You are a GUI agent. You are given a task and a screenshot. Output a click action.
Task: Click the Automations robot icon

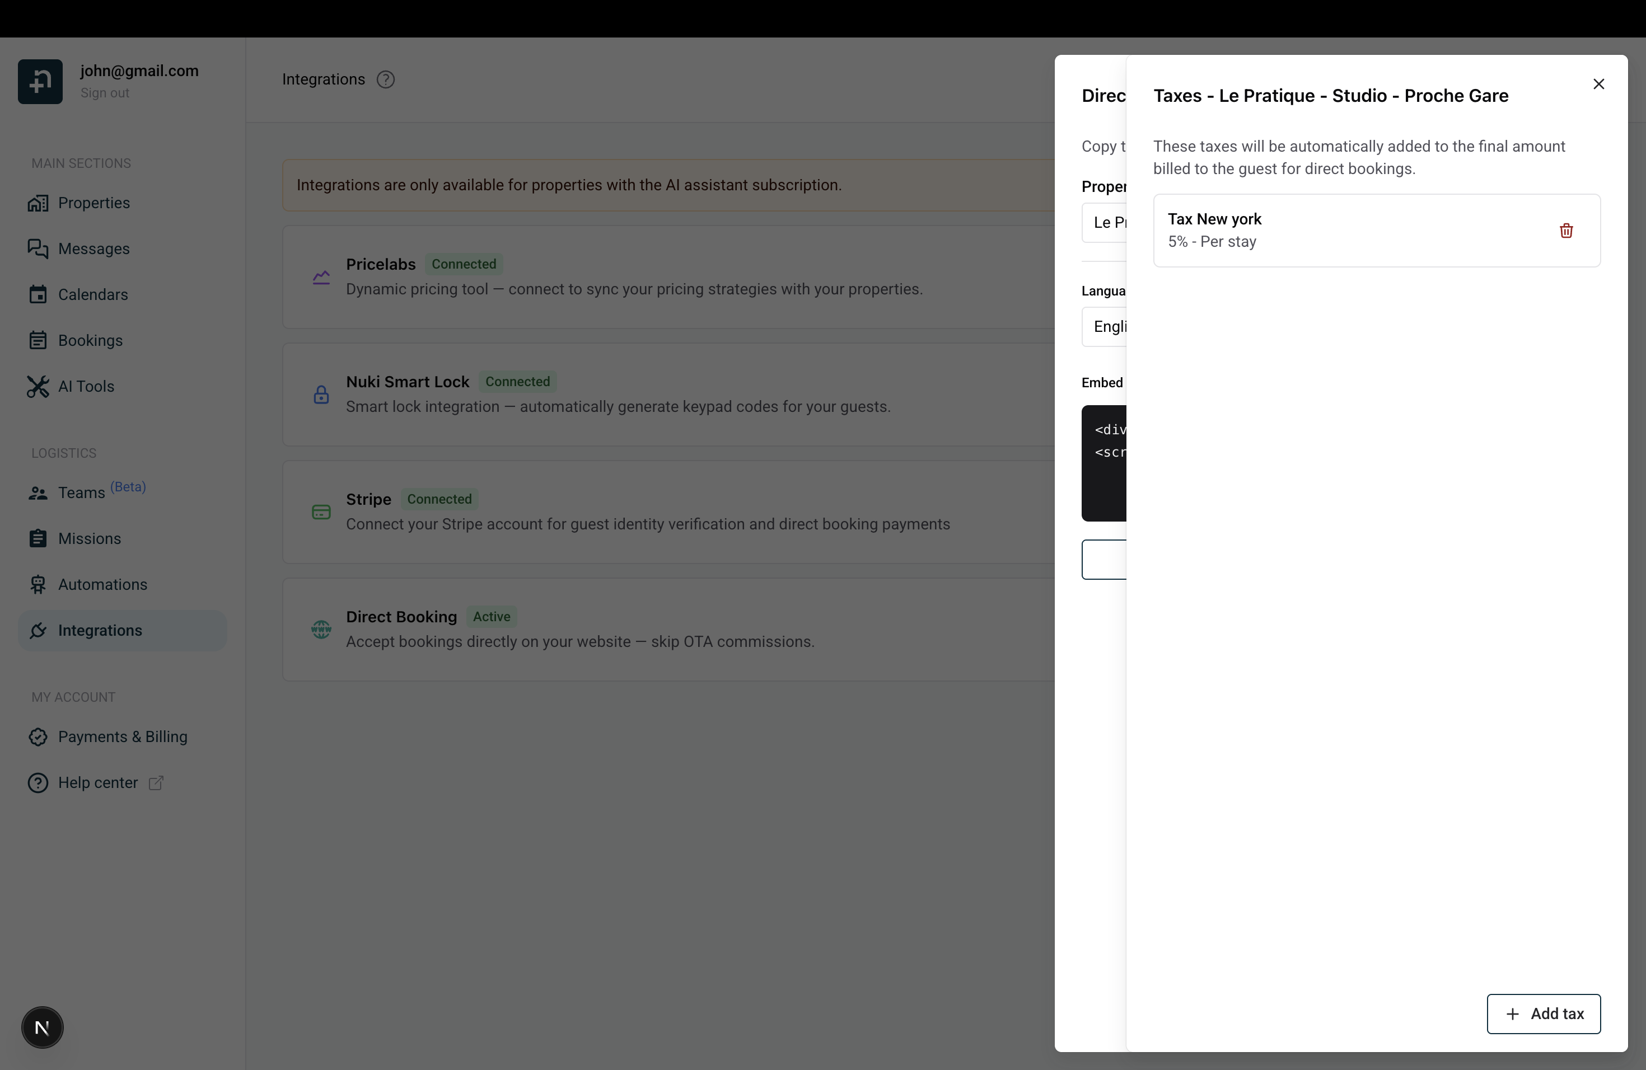click(38, 585)
